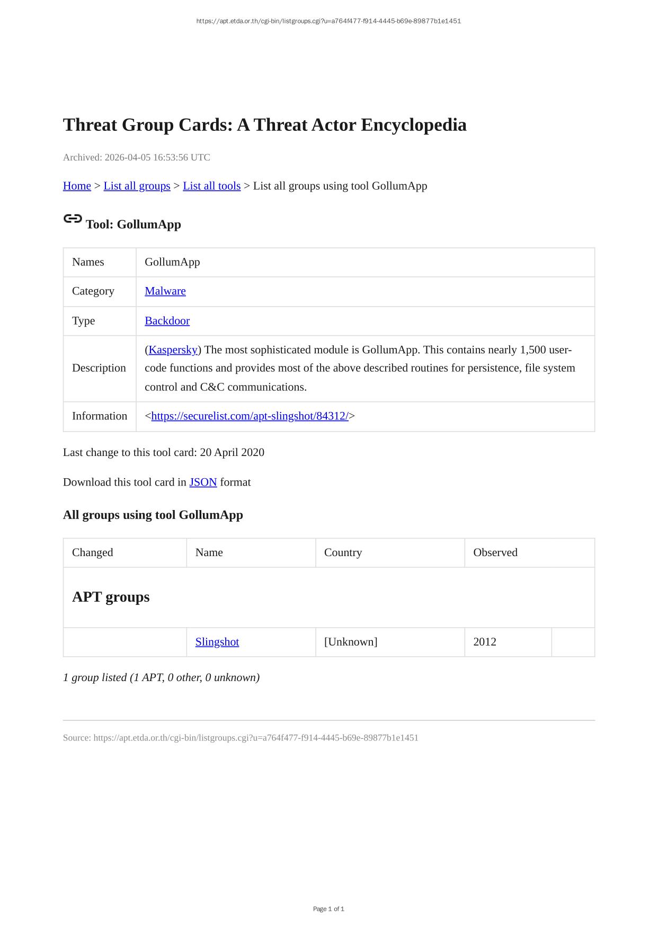Click the [Unknown] country cell
This screenshot has width=658, height=930.
coord(351,642)
